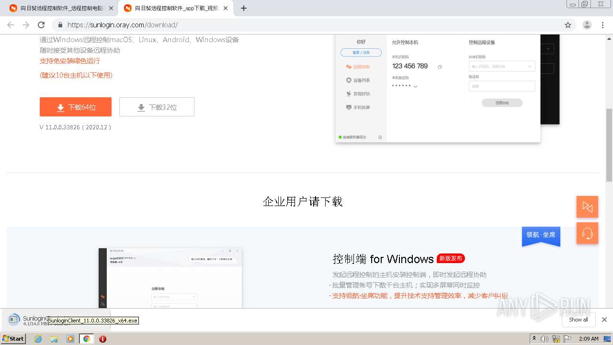Open Chrome three-dot menu
This screenshot has width=613, height=345.
tap(603, 25)
